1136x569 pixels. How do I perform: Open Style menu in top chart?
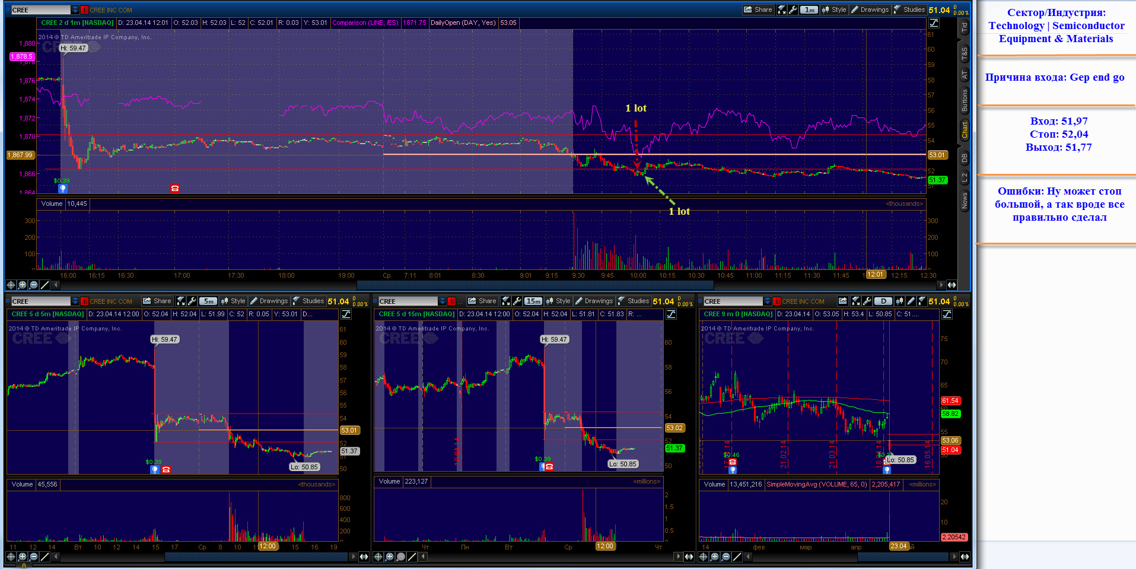click(x=834, y=9)
